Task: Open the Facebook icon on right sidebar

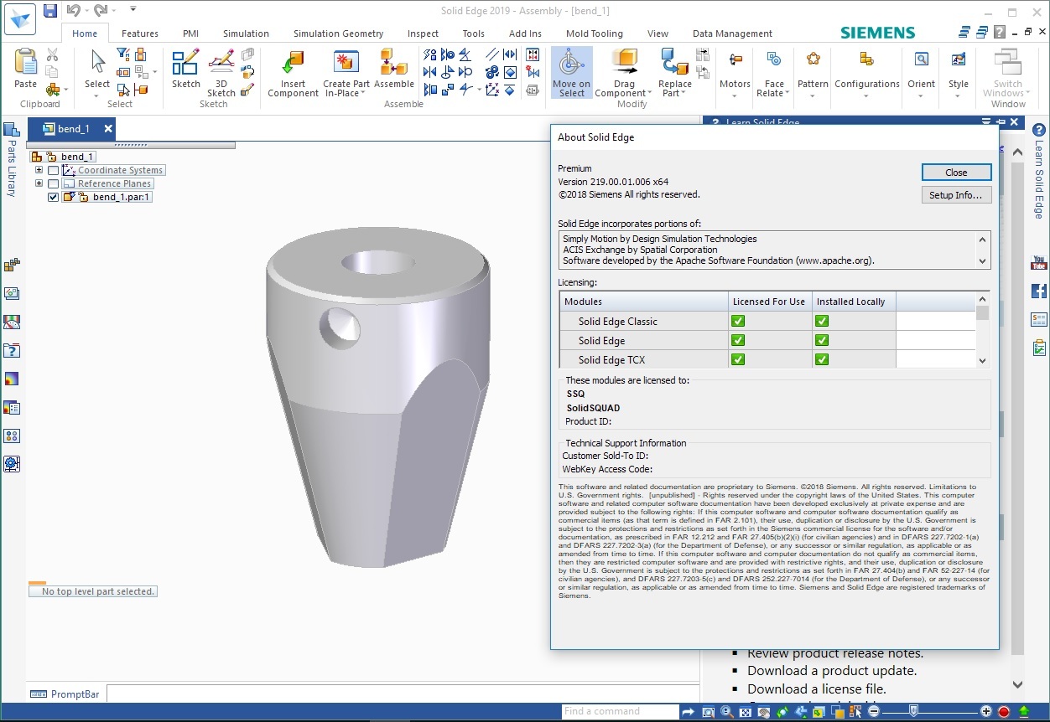Action: (1039, 291)
